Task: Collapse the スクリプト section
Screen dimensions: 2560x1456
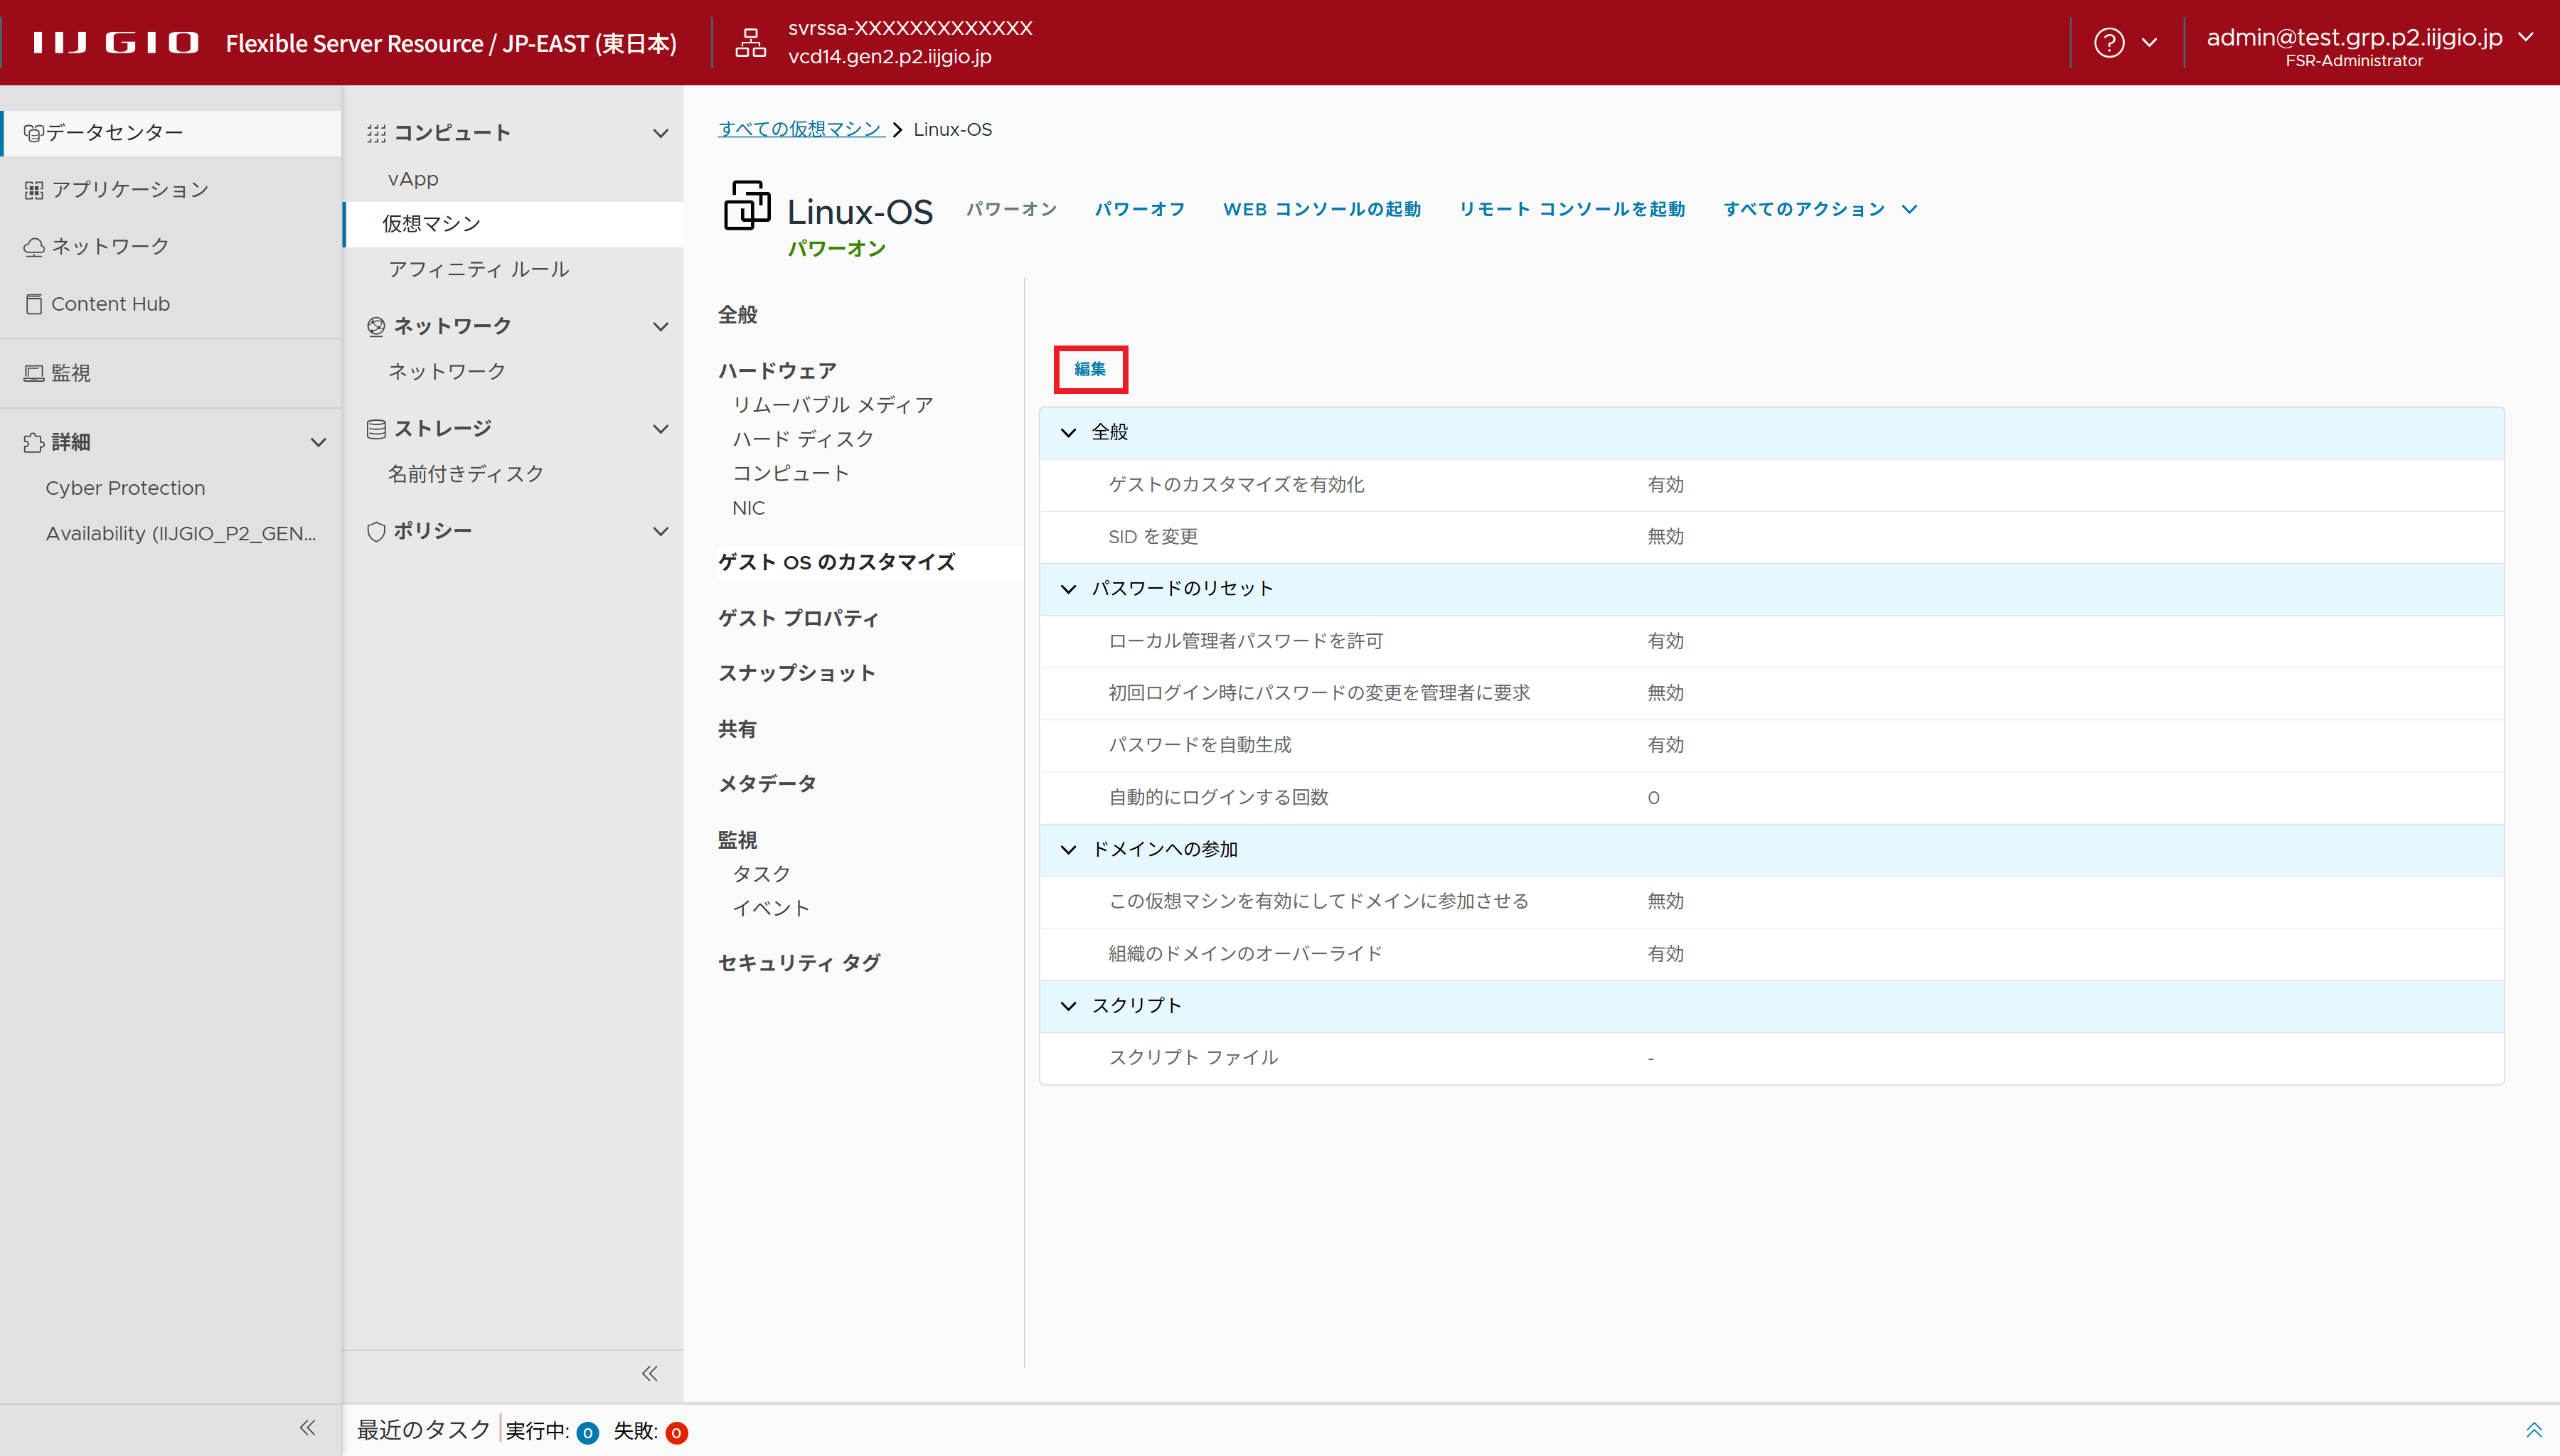Action: 1068,1006
